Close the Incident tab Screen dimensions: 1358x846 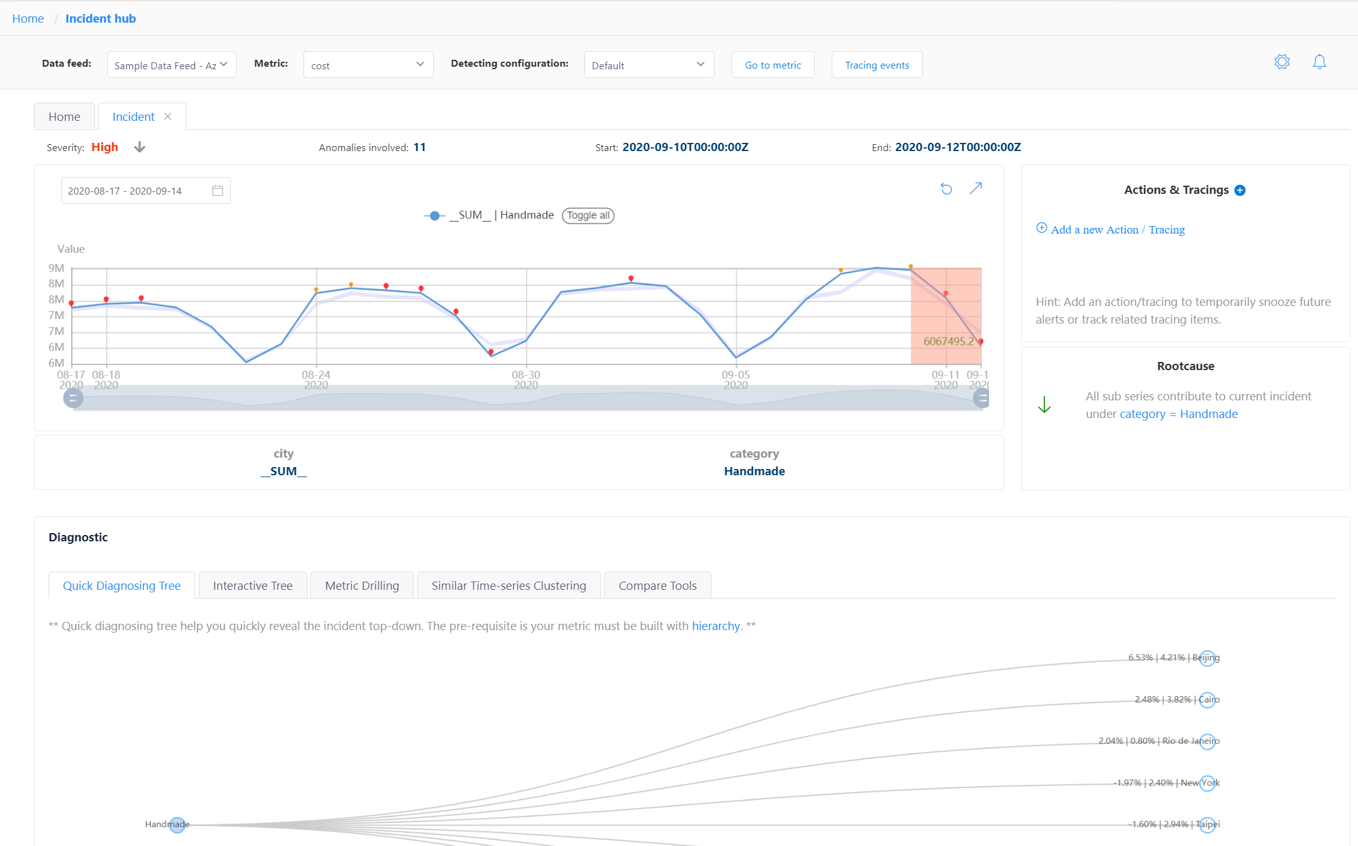(167, 116)
